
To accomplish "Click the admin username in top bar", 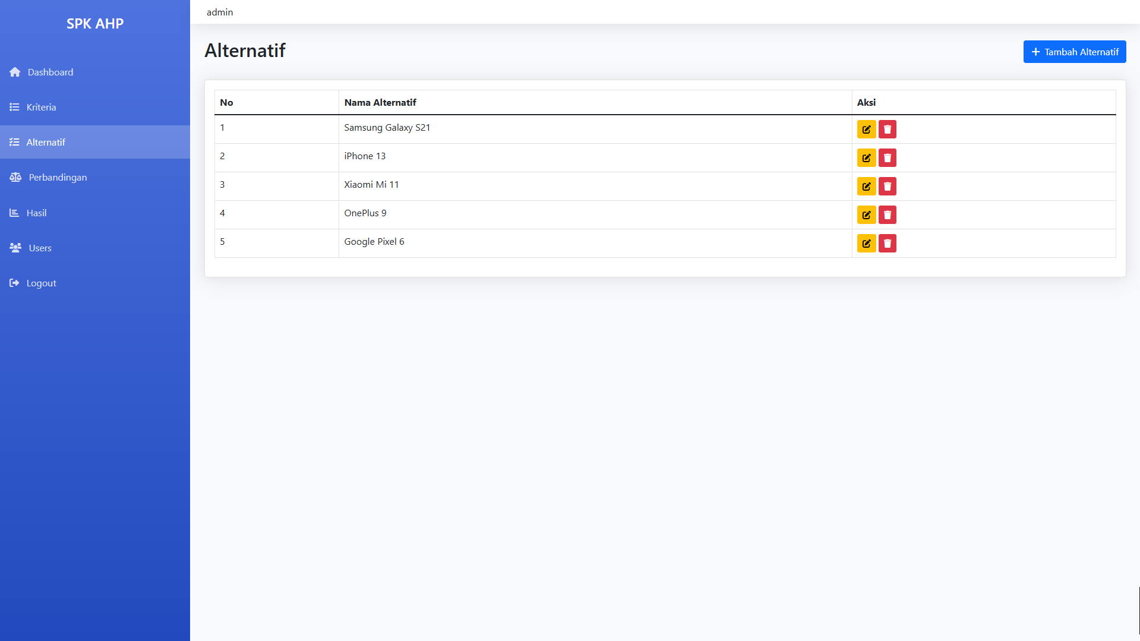I will click(220, 12).
